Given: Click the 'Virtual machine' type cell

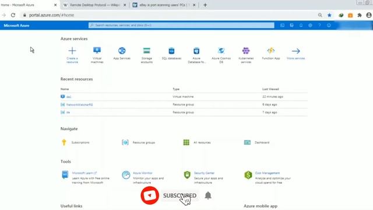Looking at the screenshot, I should pos(183,97).
